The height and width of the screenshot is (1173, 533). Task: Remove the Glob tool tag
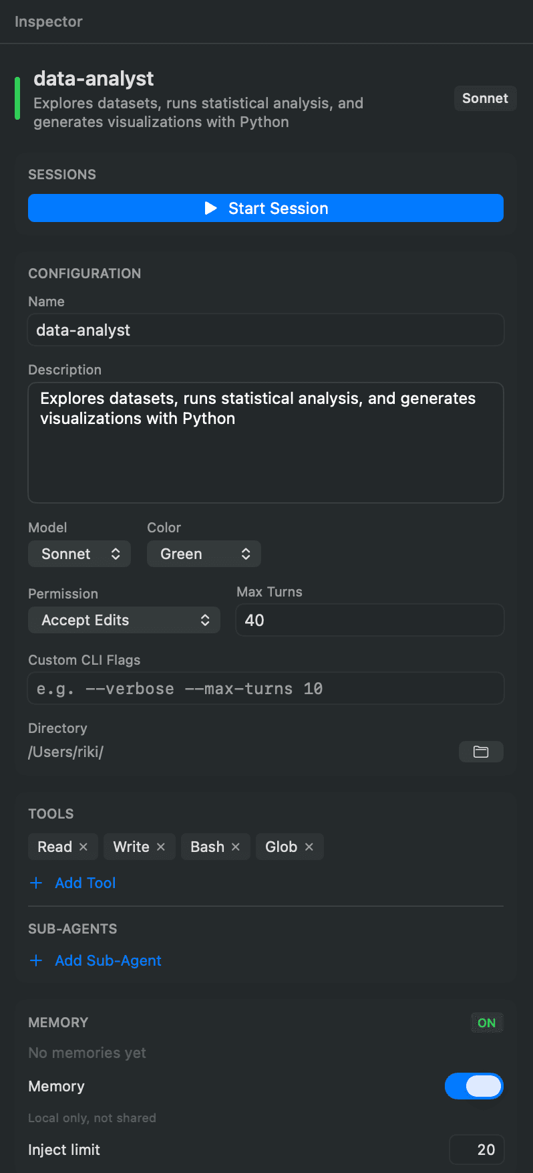coord(309,847)
